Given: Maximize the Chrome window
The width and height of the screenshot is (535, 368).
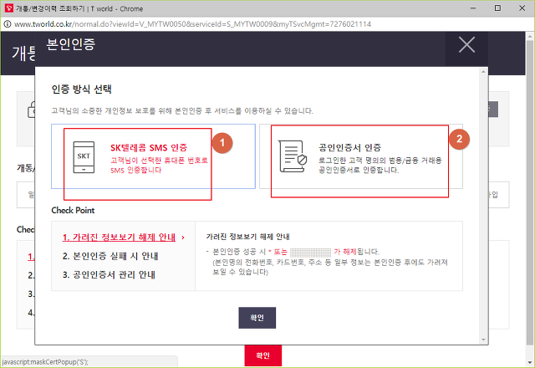Looking at the screenshot, I should (497, 8).
